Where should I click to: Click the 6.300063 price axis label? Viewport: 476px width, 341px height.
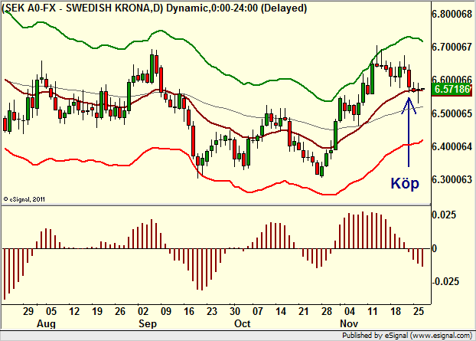(x=452, y=179)
